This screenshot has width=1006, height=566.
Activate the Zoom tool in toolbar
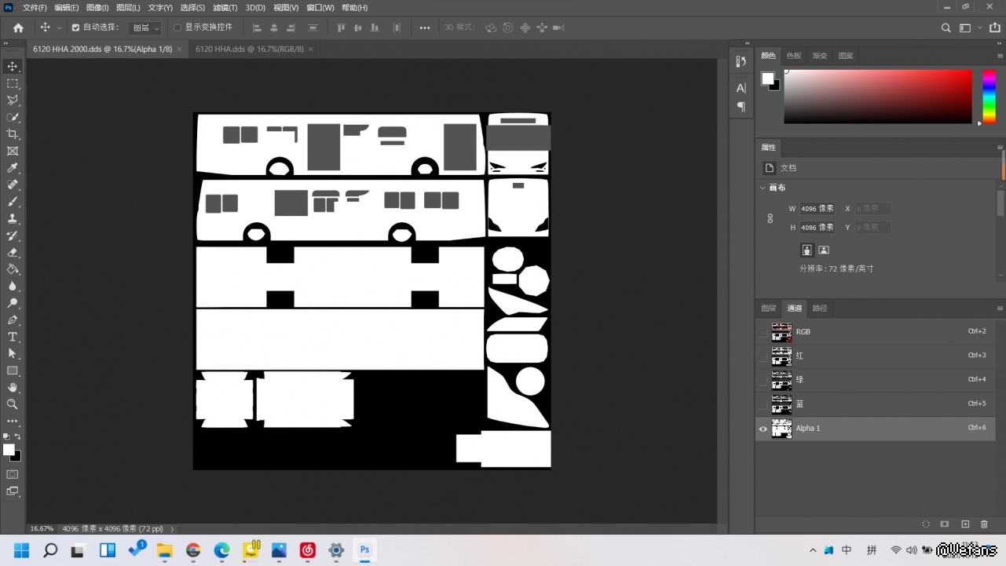tap(13, 404)
